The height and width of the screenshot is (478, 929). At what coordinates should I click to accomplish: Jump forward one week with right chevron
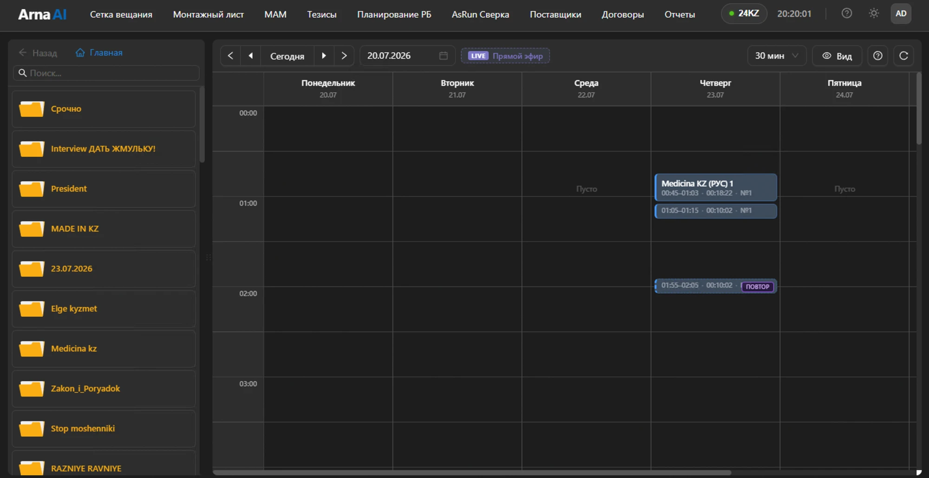[344, 56]
